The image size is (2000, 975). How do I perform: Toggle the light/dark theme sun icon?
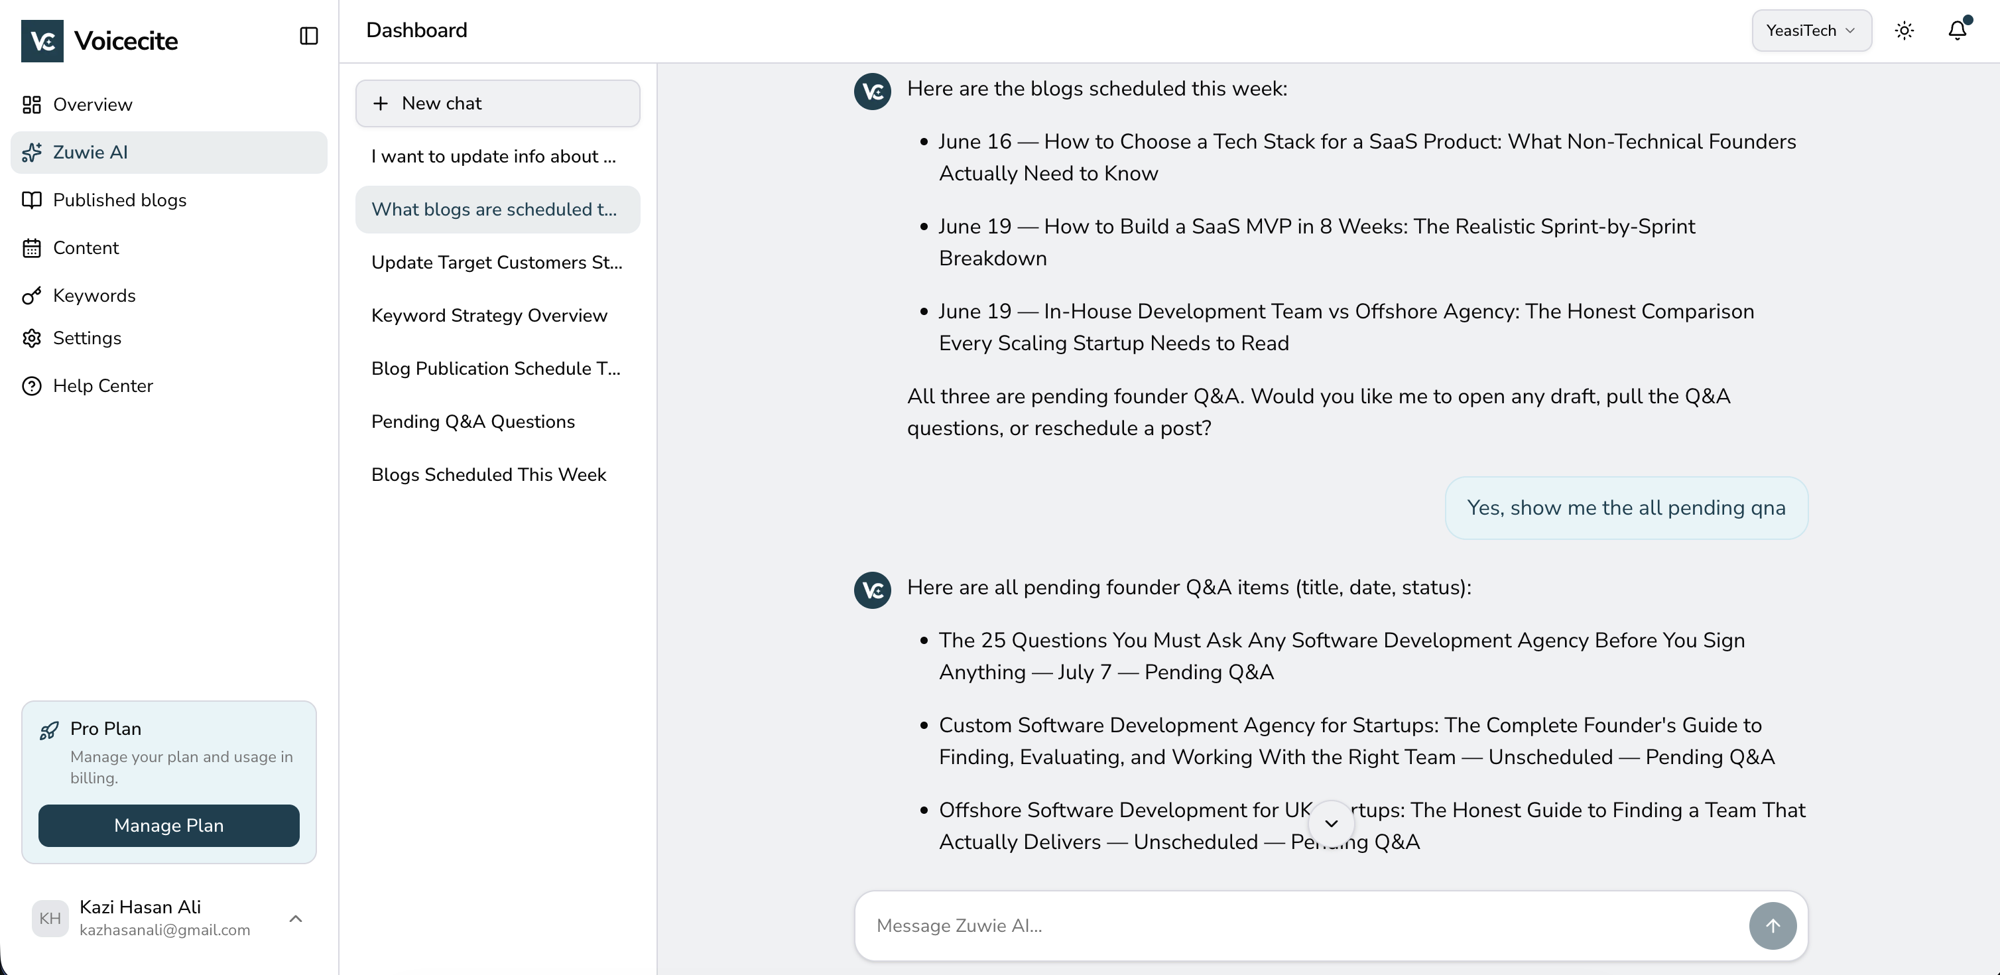click(1905, 31)
